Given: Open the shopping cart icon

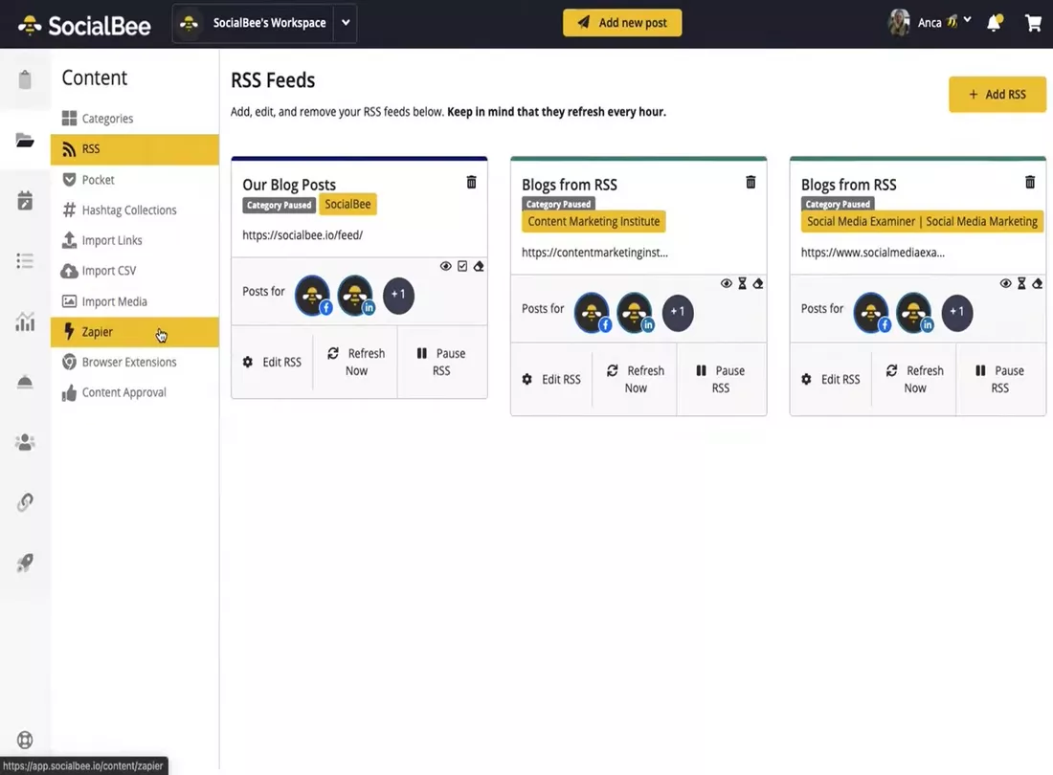Looking at the screenshot, I should (1033, 23).
